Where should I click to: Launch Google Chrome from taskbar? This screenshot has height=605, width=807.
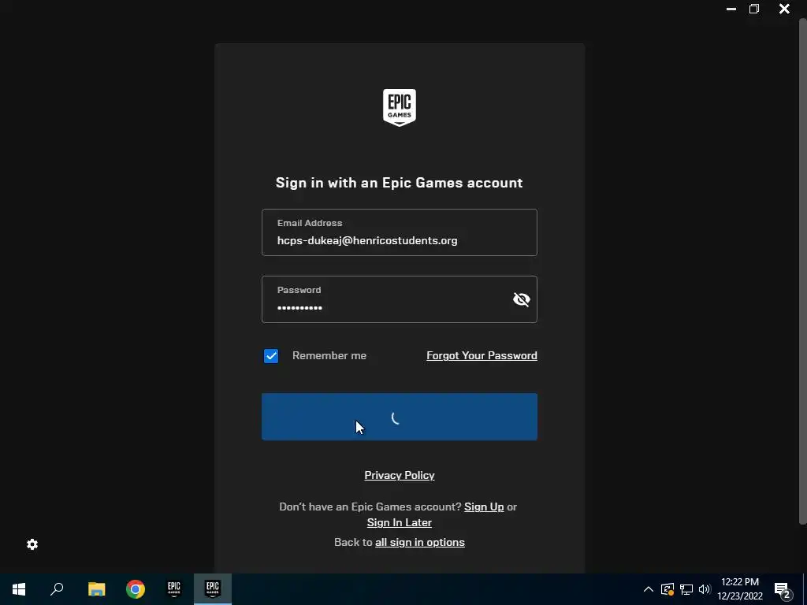(x=136, y=589)
